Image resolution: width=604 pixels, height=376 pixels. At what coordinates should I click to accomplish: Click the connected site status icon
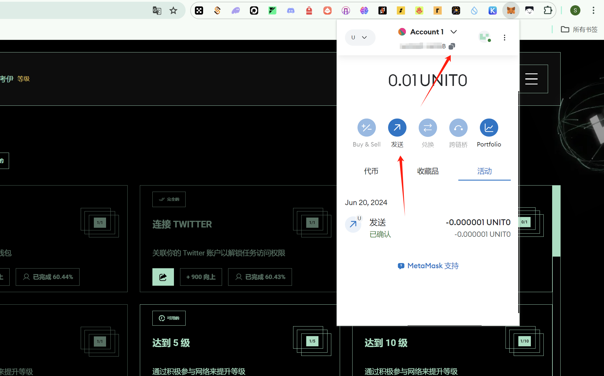click(x=485, y=37)
